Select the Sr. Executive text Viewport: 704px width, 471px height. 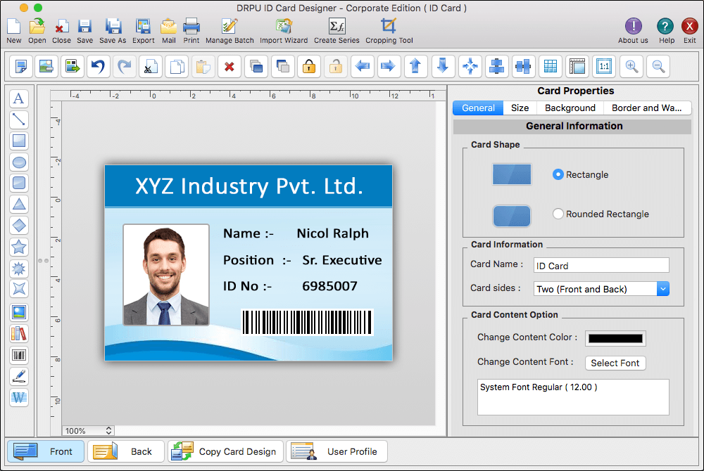click(x=342, y=260)
